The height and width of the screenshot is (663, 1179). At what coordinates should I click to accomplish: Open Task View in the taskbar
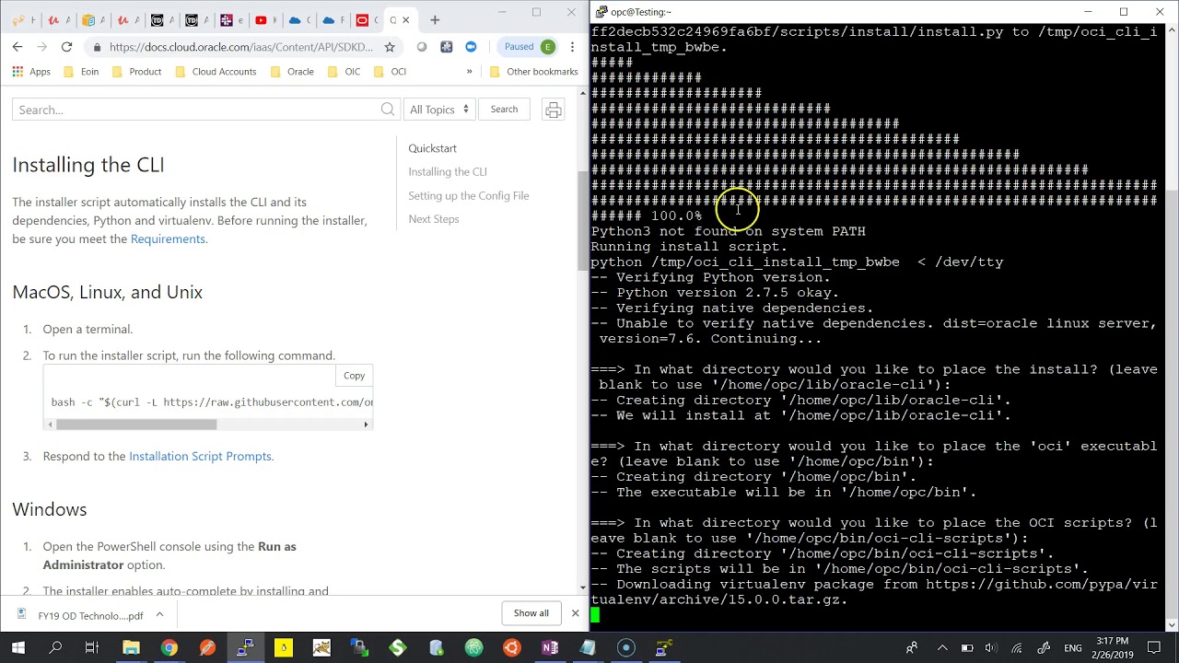(91, 648)
